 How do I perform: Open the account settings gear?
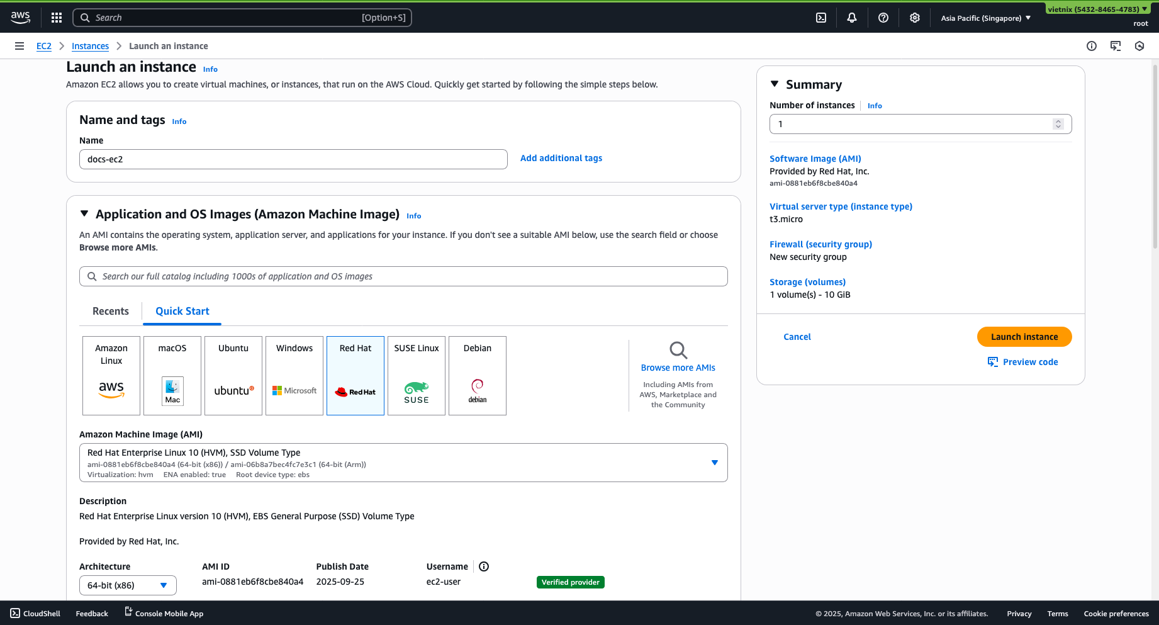tap(915, 18)
